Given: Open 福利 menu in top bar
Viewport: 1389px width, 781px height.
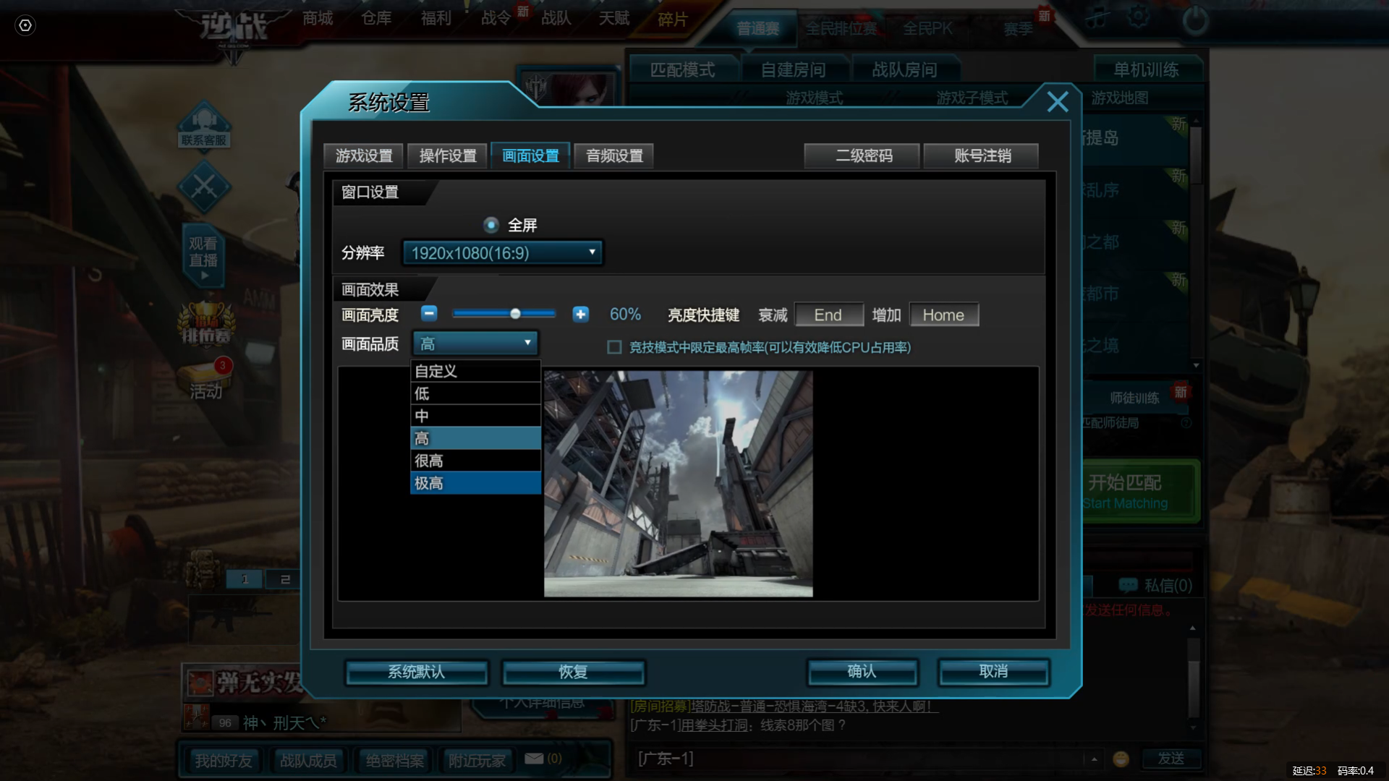Looking at the screenshot, I should (436, 18).
